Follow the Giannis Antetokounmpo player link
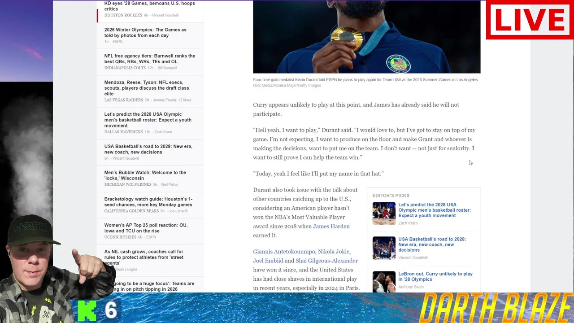The width and height of the screenshot is (574, 323). click(x=284, y=252)
